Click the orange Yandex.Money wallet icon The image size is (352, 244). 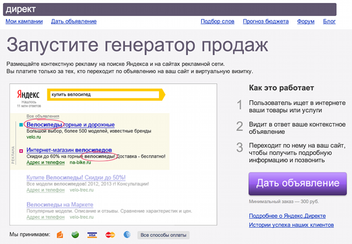pos(60,235)
